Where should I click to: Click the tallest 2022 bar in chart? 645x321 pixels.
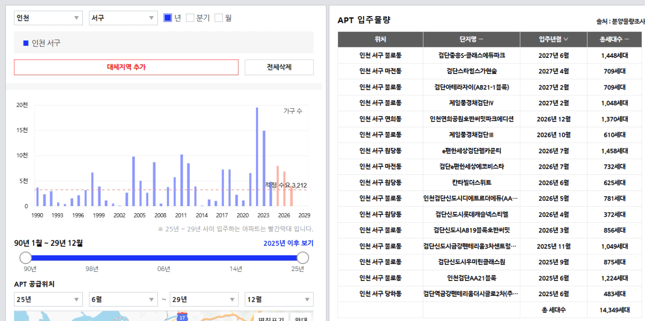point(257,157)
